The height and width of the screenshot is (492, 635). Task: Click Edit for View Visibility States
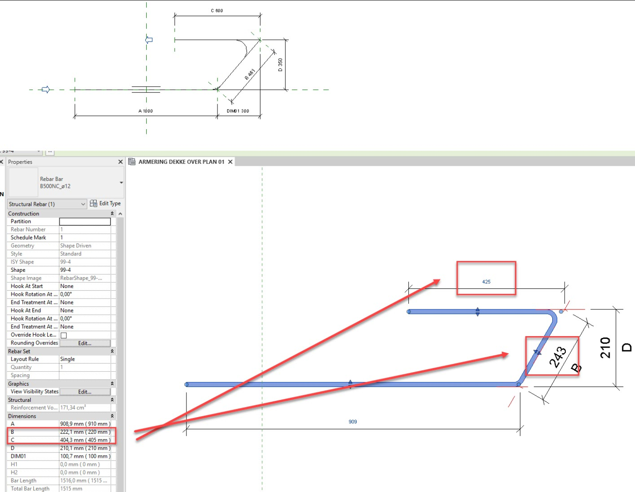85,391
